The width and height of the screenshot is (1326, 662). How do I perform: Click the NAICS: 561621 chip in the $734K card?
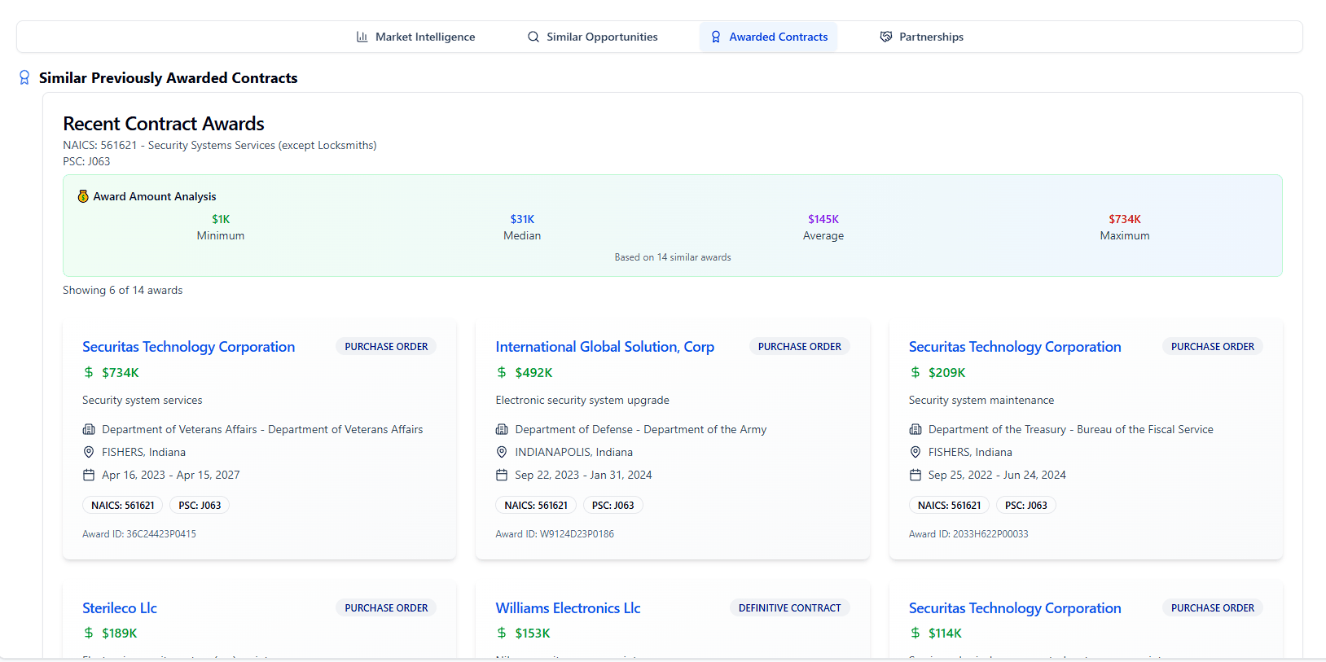[123, 506]
